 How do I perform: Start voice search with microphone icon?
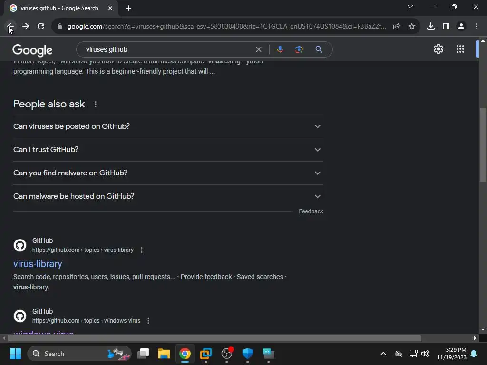(x=280, y=49)
